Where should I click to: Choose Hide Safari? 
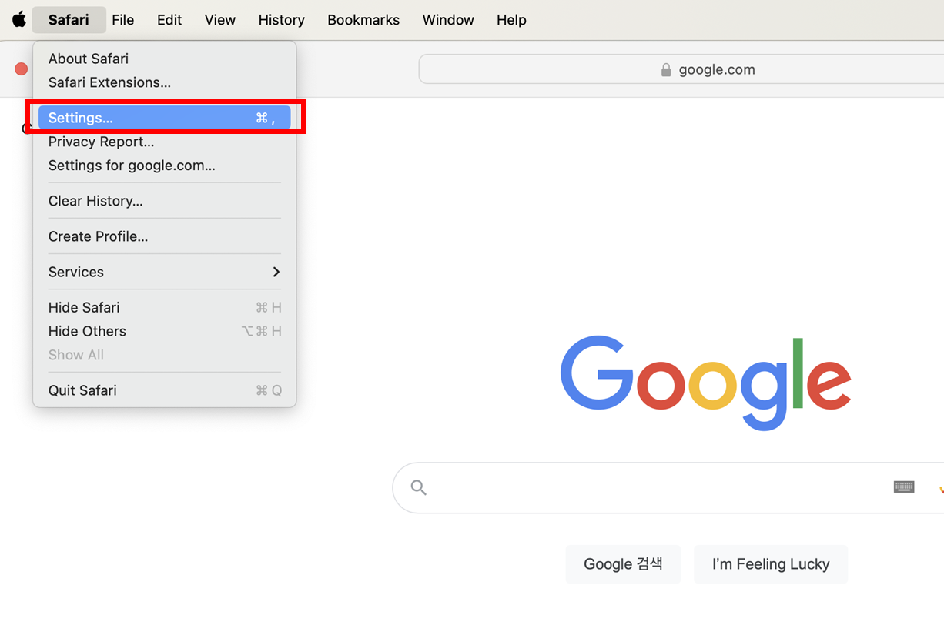point(164,307)
